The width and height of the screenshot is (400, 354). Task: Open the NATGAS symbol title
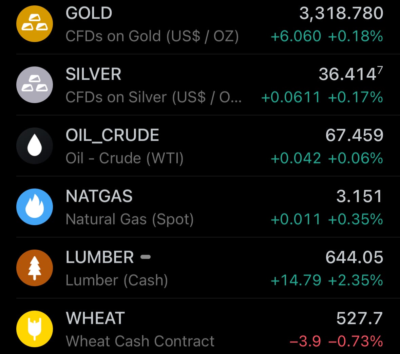pos(99,196)
